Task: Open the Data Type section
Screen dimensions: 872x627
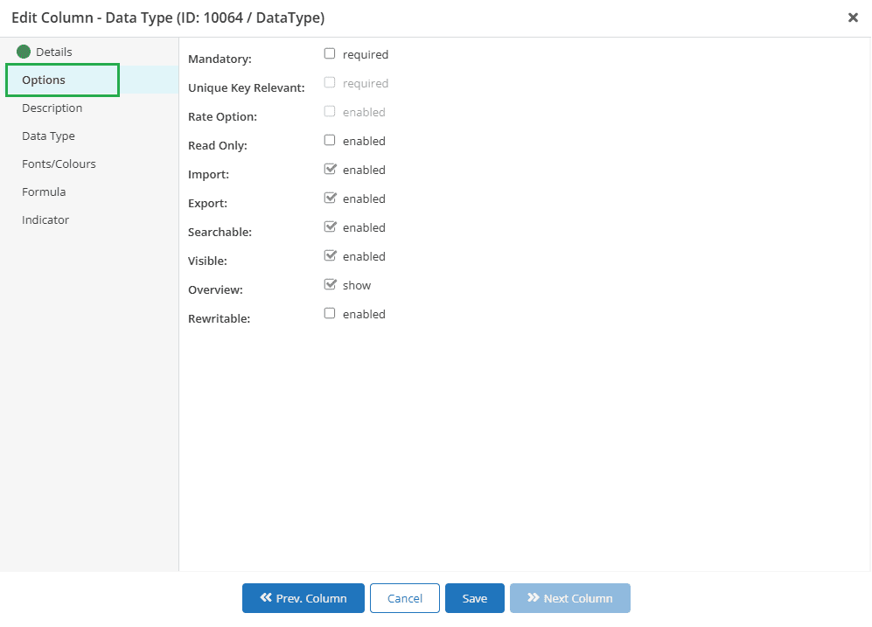Action: click(48, 136)
